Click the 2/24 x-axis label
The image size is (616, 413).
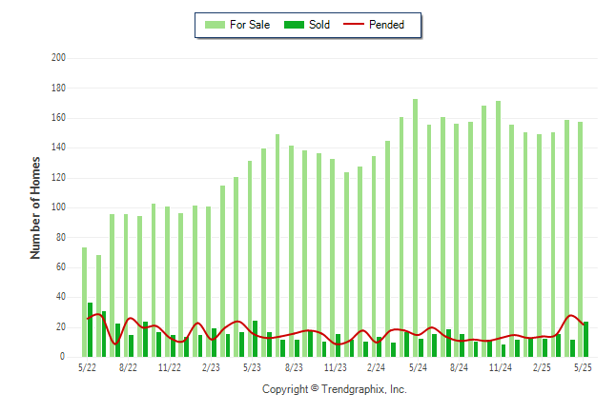377,367
